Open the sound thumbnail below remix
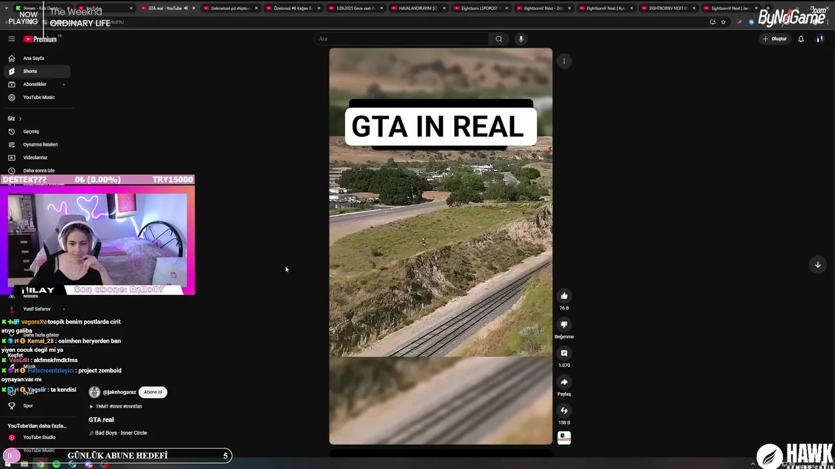Viewport: 835px width, 469px height. pos(564,438)
